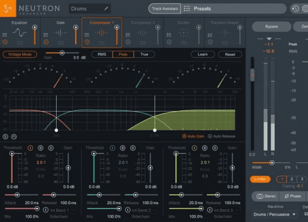Enable Auto Release
The image size is (308, 222).
tap(222, 136)
